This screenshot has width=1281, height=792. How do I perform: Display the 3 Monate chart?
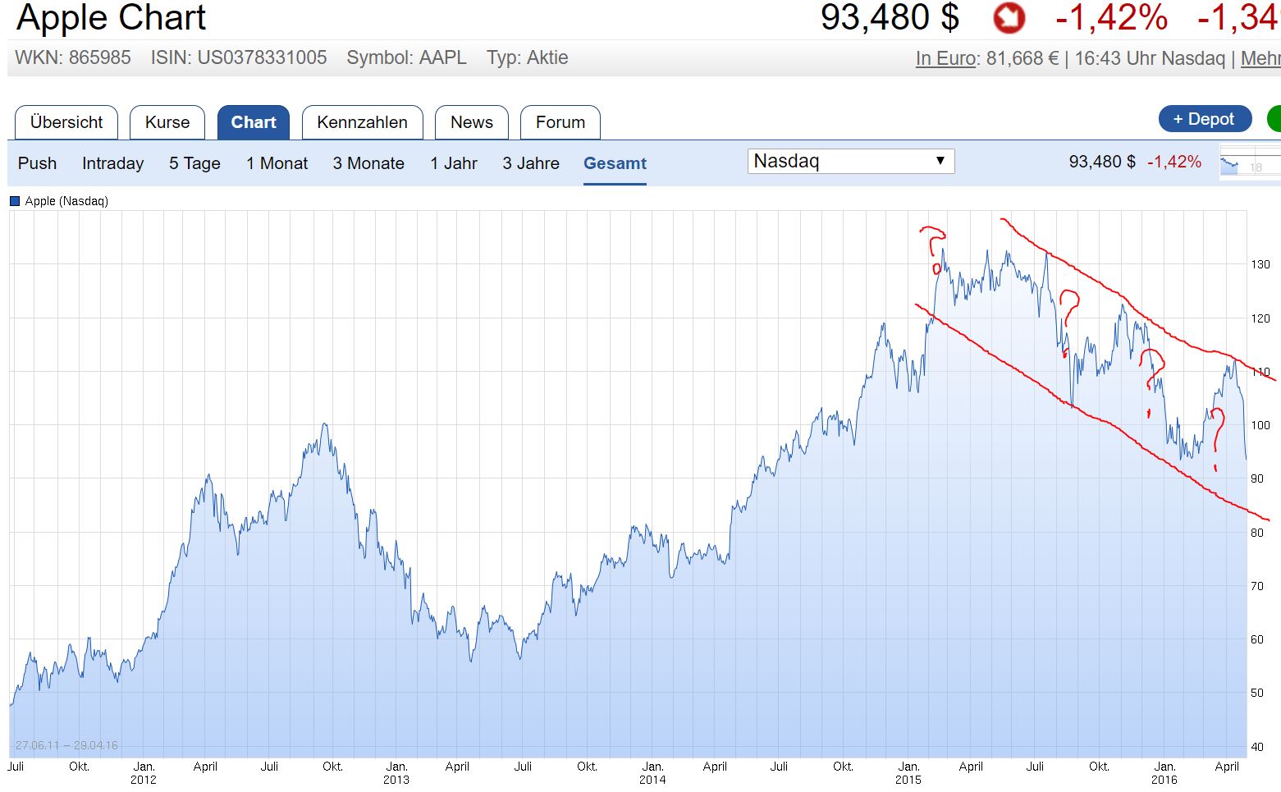368,163
